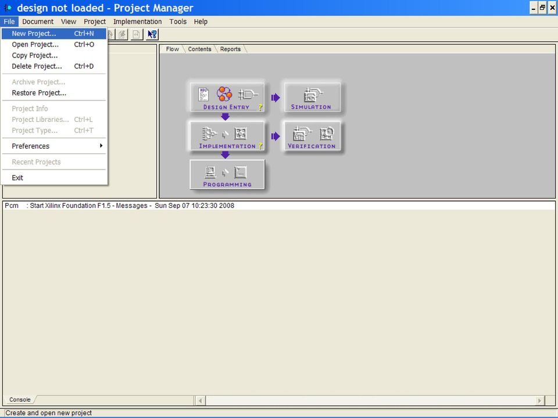Image resolution: width=558 pixels, height=418 pixels.
Task: Click the console horizontal scrollbar left arrow
Action: (201, 401)
